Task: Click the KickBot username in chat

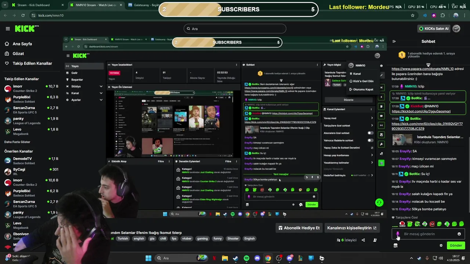Action: (x=417, y=106)
